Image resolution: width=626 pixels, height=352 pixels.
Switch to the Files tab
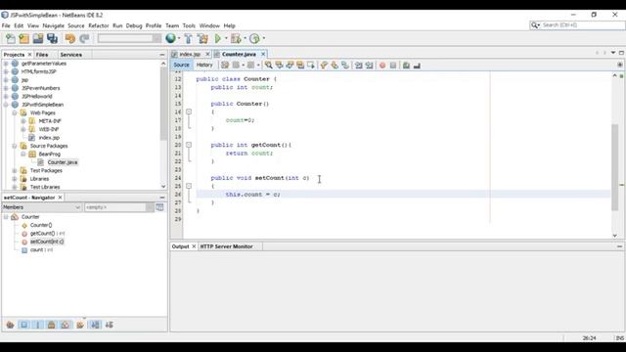pos(41,55)
